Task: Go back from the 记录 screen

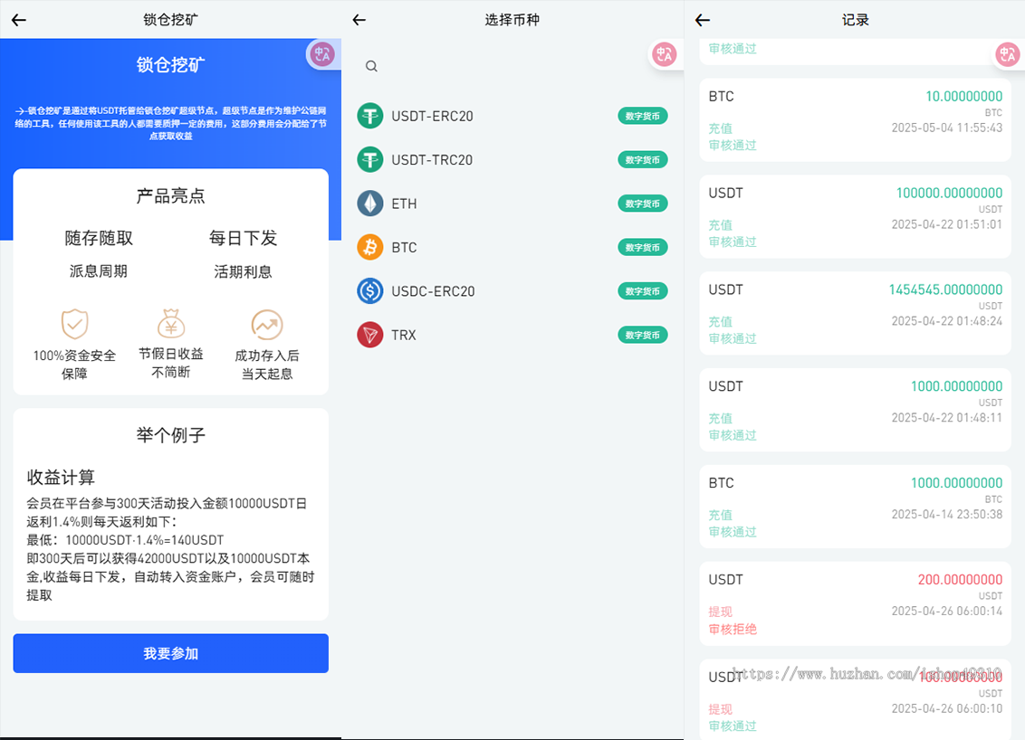Action: [703, 20]
